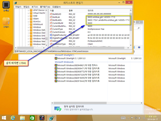
Task: Open the volume tray icon
Action: tap(140, 118)
